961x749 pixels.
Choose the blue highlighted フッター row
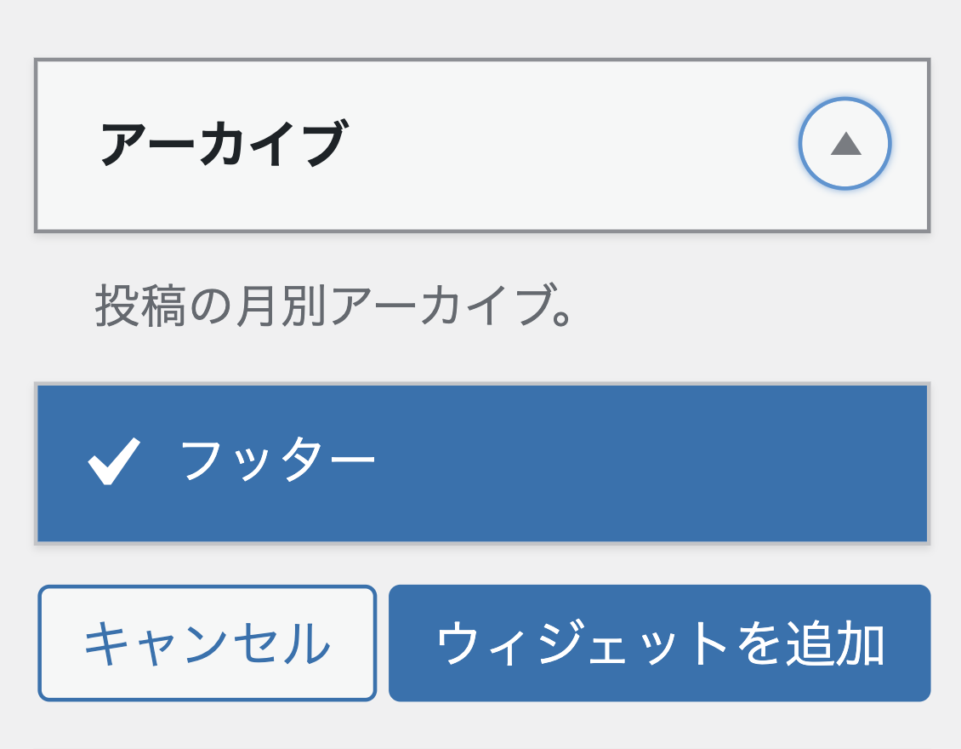coord(481,463)
